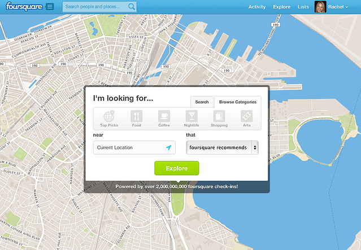This screenshot has height=250, width=361.
Task: Click the Martin Luther King Blvd map label
Action: (x=20, y=230)
